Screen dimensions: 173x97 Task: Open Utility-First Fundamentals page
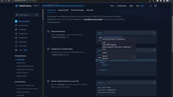[25, 85]
